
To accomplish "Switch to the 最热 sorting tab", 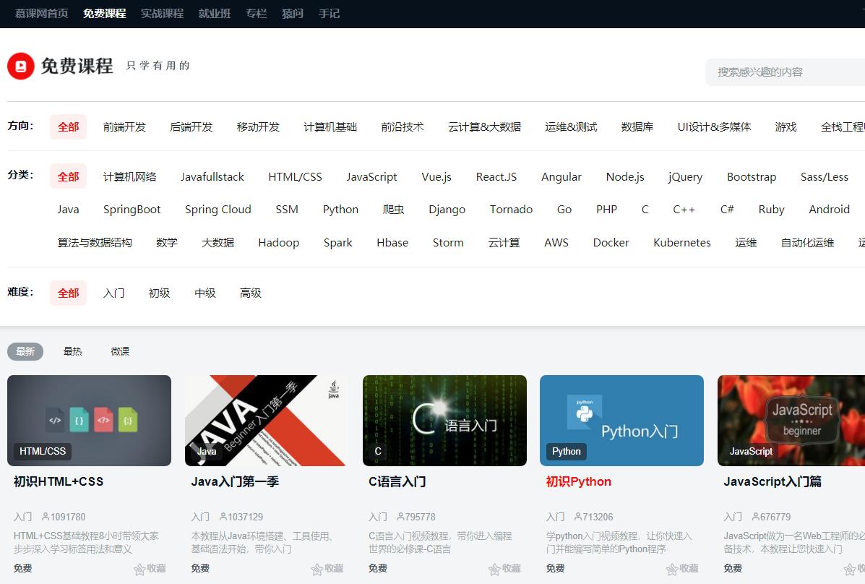I will point(73,351).
